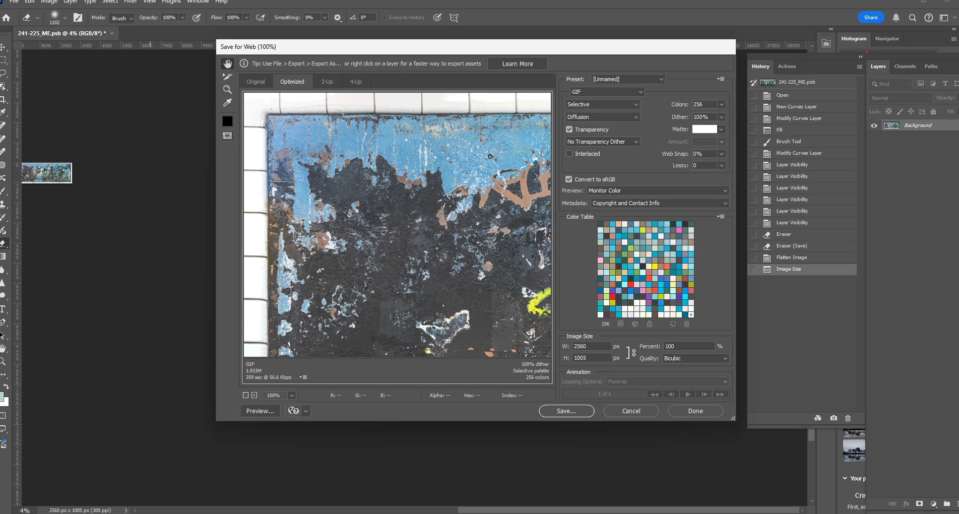Lock selected colors in Color Table
This screenshot has height=514, width=959.
point(650,324)
